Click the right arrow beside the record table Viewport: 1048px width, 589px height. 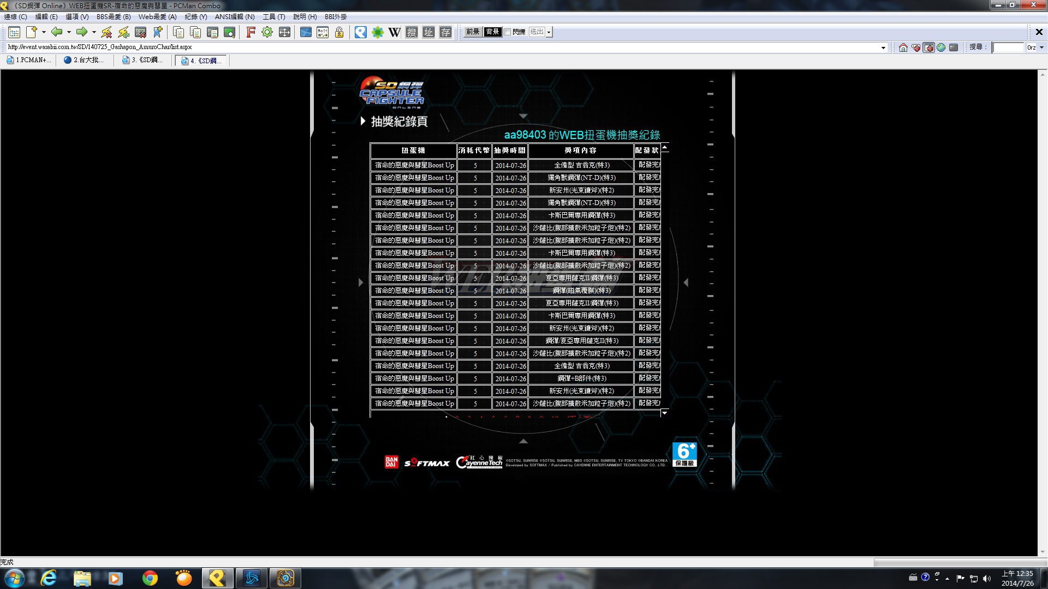[686, 283]
